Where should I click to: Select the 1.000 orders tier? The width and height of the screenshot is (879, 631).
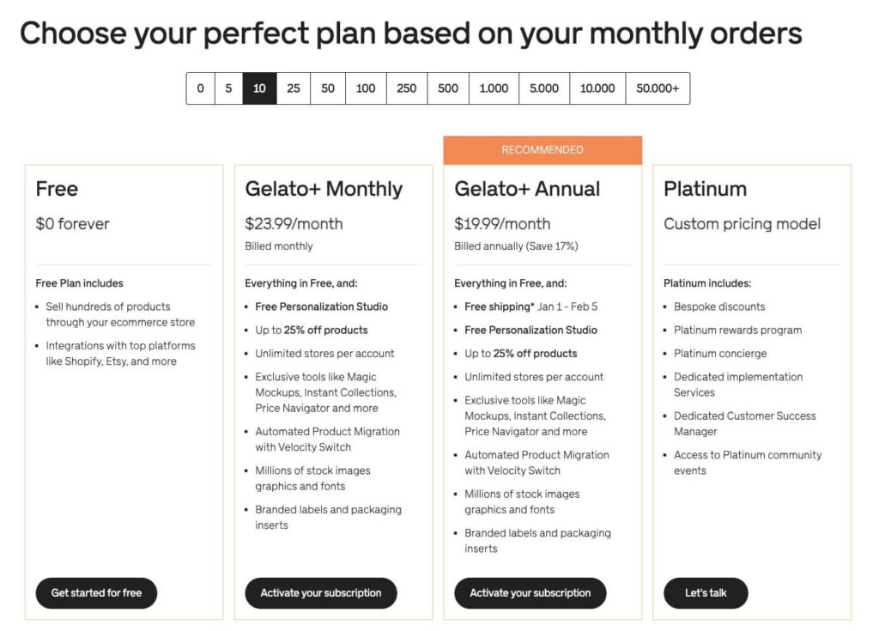(x=493, y=88)
